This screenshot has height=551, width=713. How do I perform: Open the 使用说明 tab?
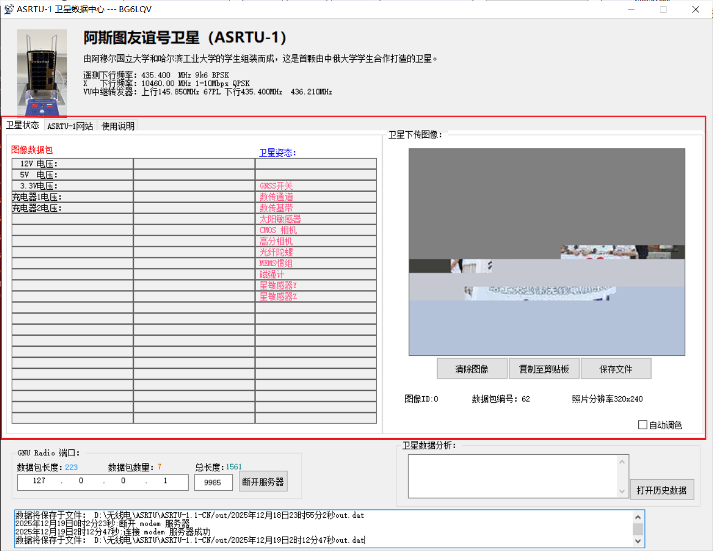pyautogui.click(x=118, y=126)
